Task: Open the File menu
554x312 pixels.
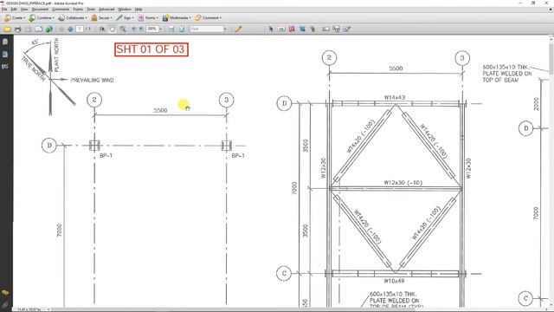Action: (x=4, y=10)
